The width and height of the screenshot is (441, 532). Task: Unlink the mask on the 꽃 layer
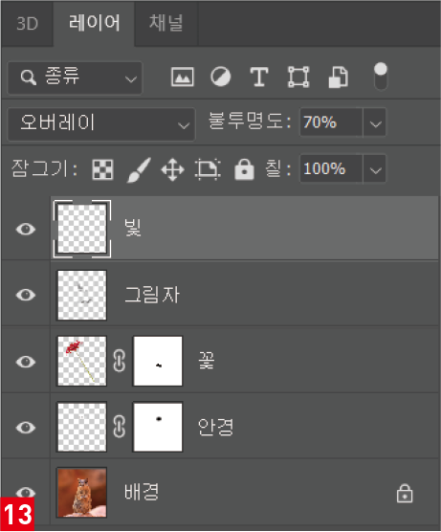tap(120, 361)
